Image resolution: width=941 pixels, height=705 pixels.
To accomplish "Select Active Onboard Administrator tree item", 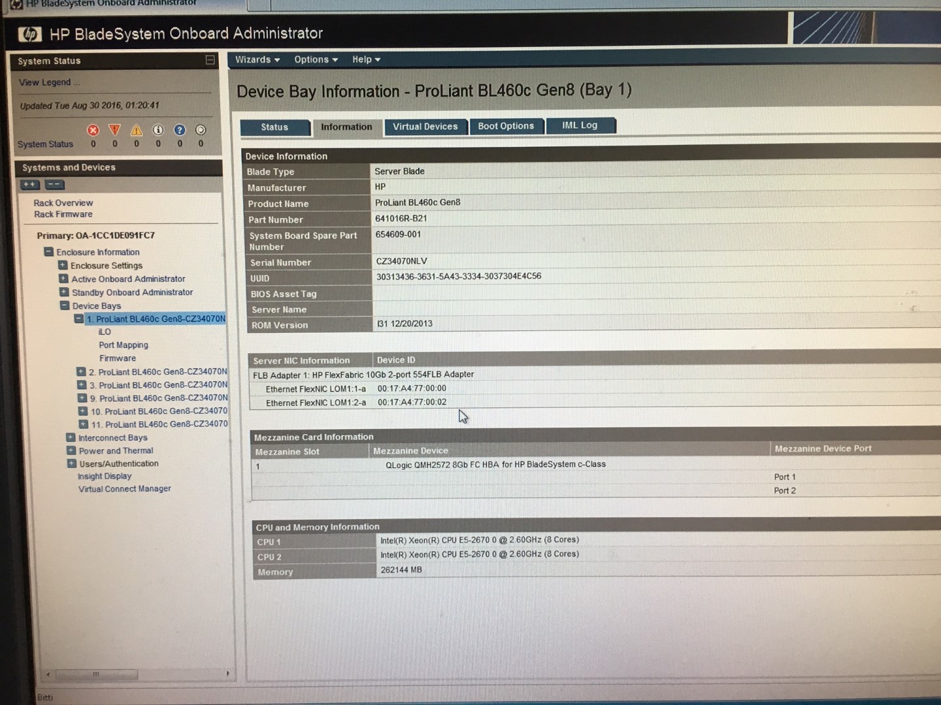I will point(128,279).
